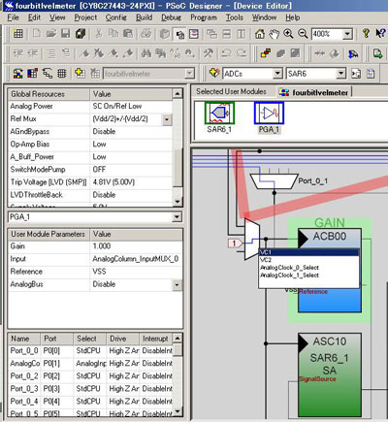
Task: Click the Open folder toolbar icon
Action: (x=51, y=34)
